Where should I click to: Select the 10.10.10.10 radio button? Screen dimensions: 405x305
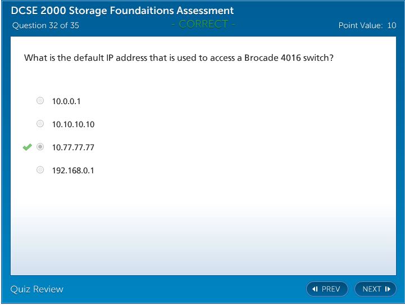click(40, 124)
